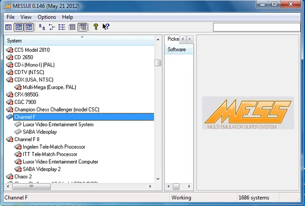
Task: Click the tab strip's right scroll arrow
Action: [x=190, y=39]
